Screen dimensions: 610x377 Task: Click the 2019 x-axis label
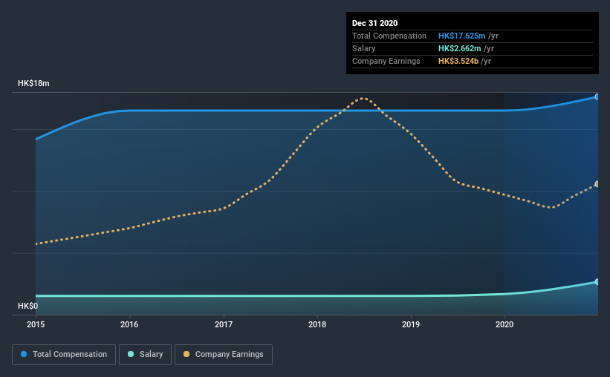point(411,324)
